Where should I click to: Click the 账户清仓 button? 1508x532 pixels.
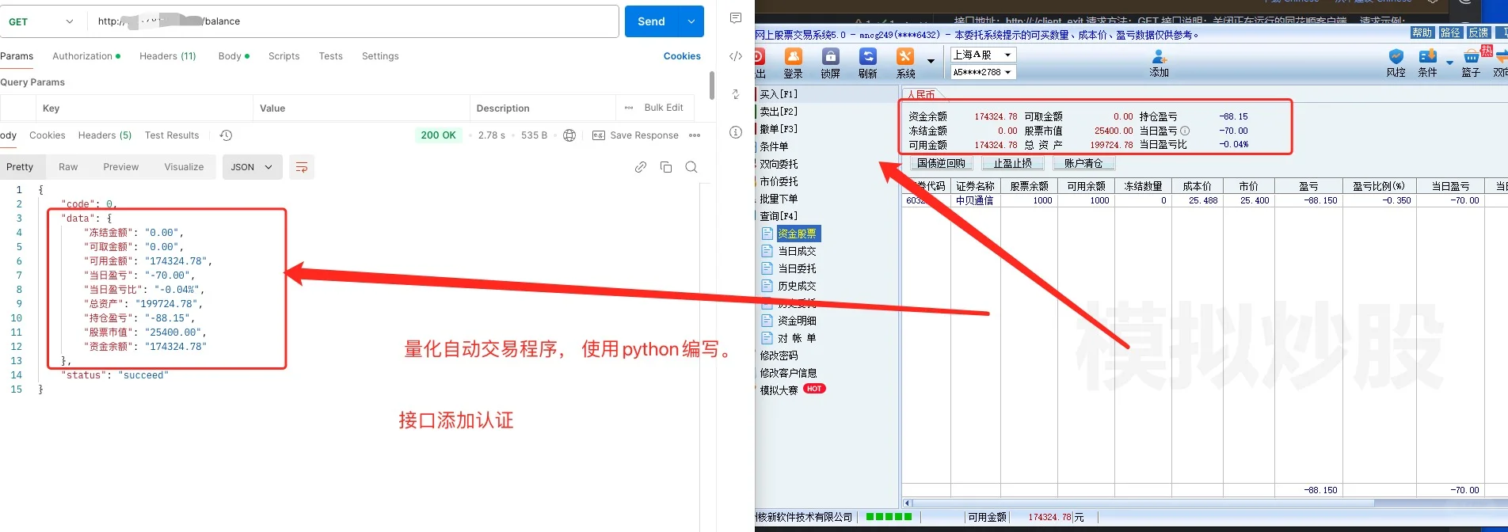click(x=1083, y=163)
